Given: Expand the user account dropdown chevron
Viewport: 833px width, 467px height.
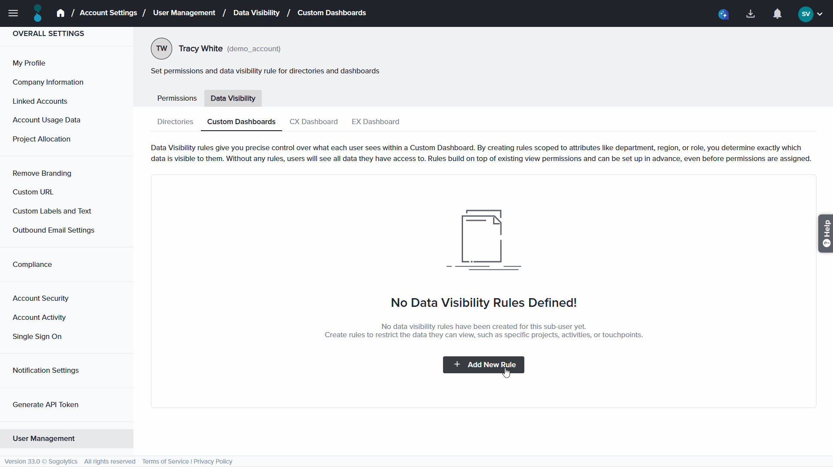Looking at the screenshot, I should click(820, 14).
